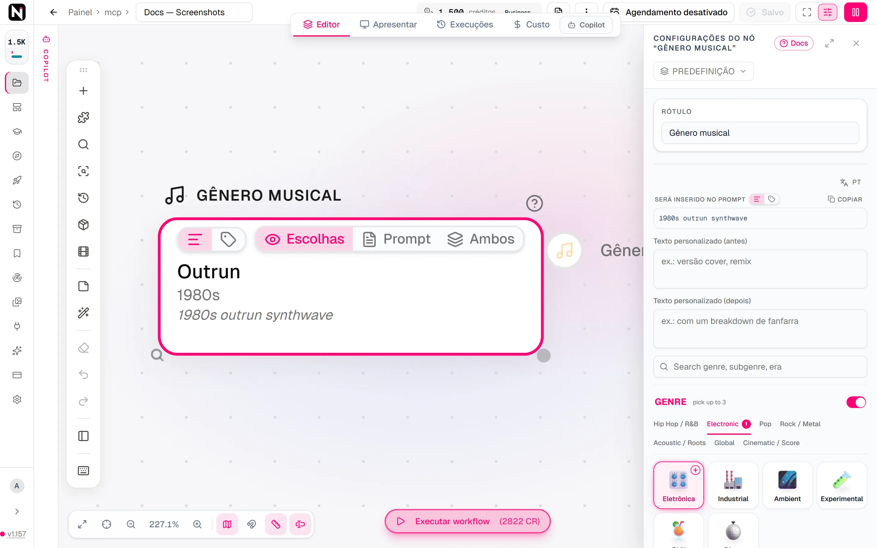Image resolution: width=877 pixels, height=548 pixels.
Task: Select the Prompt view on node
Action: pyautogui.click(x=396, y=239)
